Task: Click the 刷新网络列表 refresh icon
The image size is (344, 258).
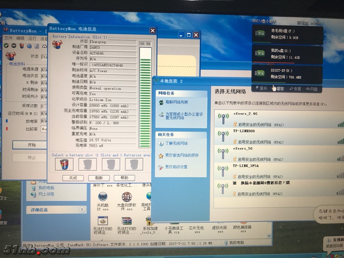Action: tap(161, 102)
